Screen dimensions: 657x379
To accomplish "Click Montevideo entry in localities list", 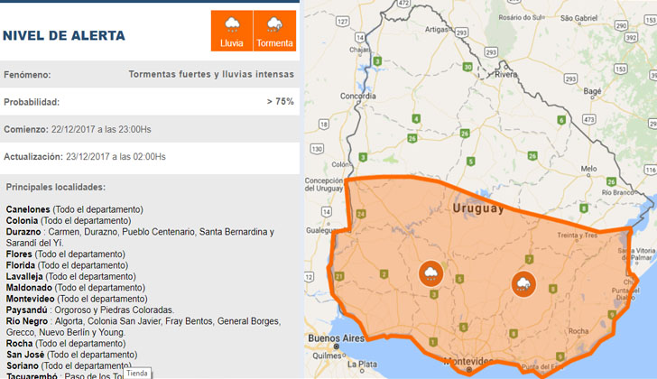I will point(30,299).
